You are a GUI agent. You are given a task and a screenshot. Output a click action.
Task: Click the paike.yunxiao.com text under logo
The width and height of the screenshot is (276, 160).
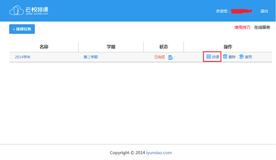[37, 14]
